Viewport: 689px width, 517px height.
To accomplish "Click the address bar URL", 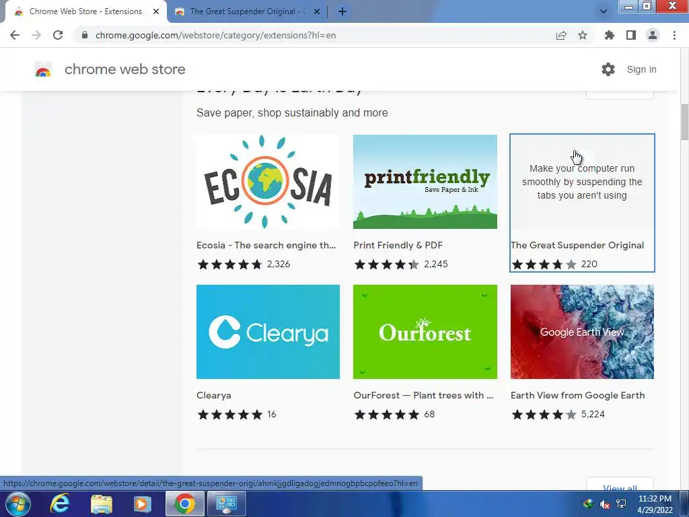I will pyautogui.click(x=215, y=35).
